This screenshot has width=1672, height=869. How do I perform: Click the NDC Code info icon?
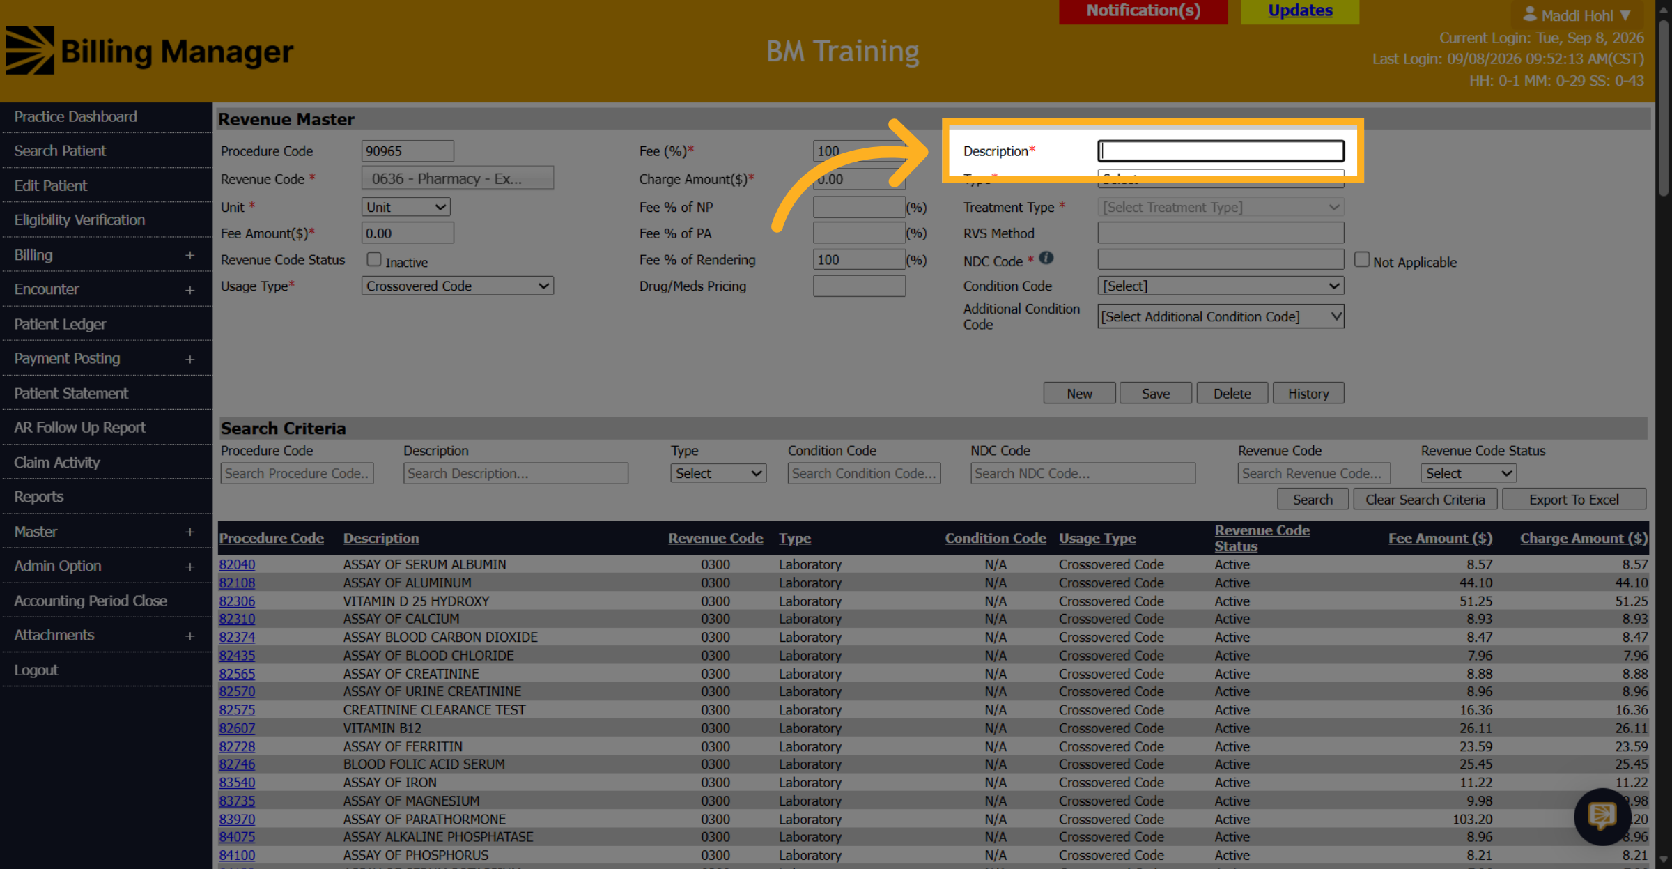pos(1046,258)
